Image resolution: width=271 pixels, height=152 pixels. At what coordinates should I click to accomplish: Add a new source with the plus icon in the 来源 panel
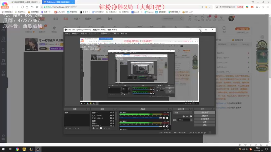pyautogui.click(x=93, y=128)
